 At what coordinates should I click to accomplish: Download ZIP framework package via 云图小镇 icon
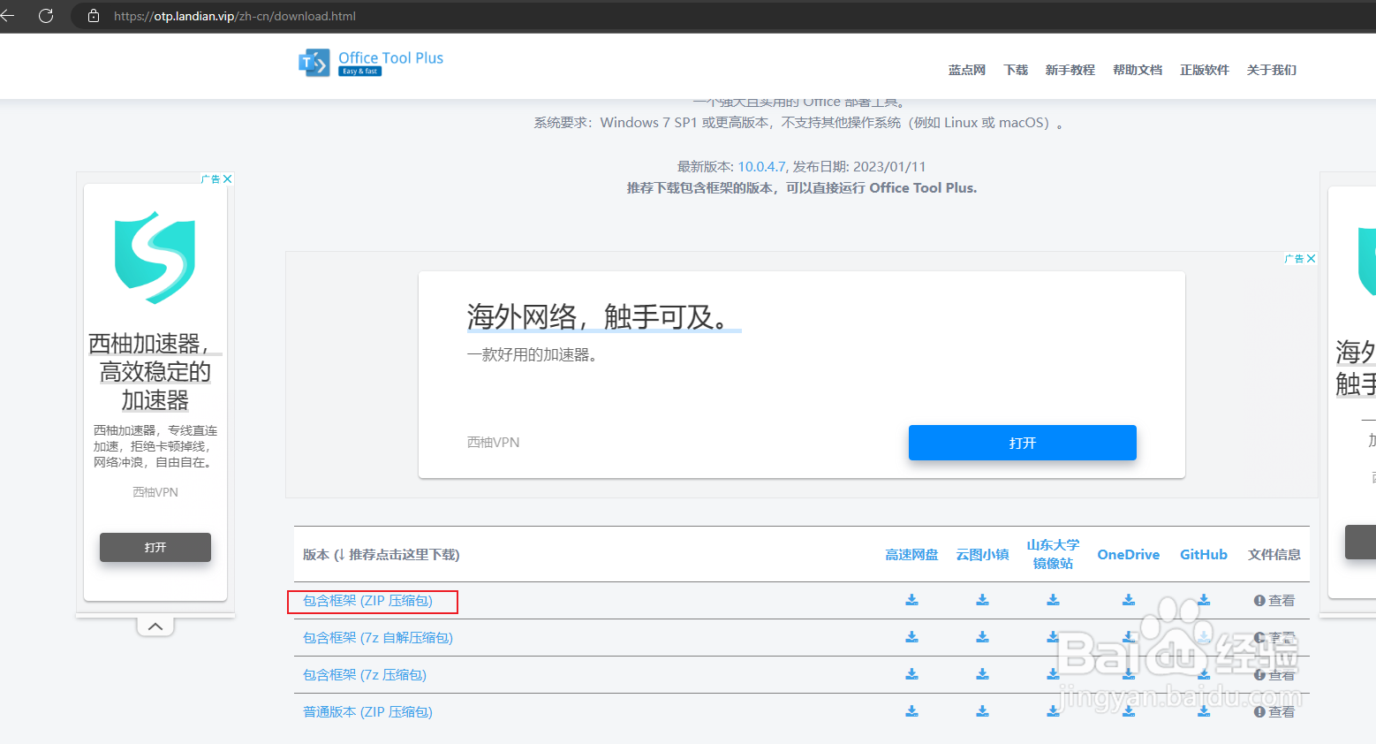(x=983, y=600)
